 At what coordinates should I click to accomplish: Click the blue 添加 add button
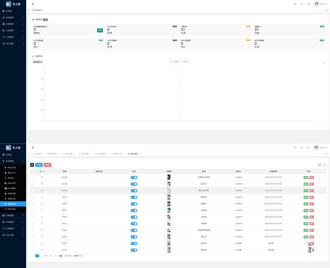(39, 165)
